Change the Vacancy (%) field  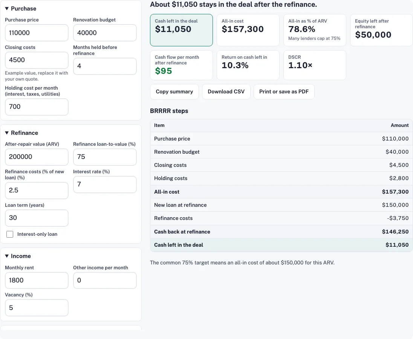[37, 308]
